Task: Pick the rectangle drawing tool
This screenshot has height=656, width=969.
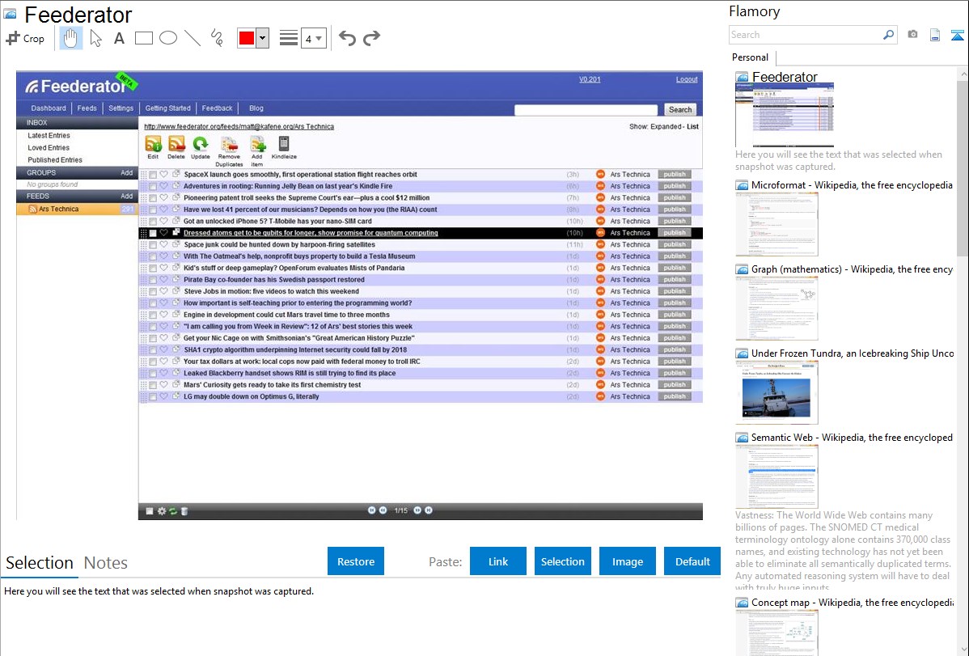Action: pyautogui.click(x=143, y=38)
